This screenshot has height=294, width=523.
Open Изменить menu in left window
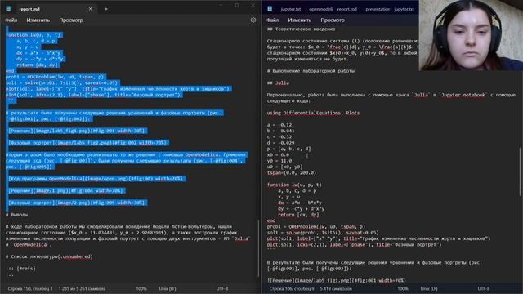click(38, 20)
